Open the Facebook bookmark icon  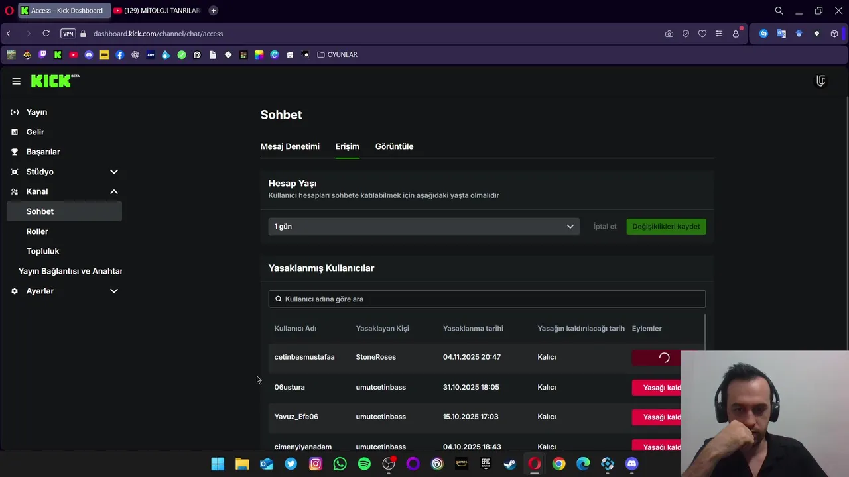pos(120,55)
